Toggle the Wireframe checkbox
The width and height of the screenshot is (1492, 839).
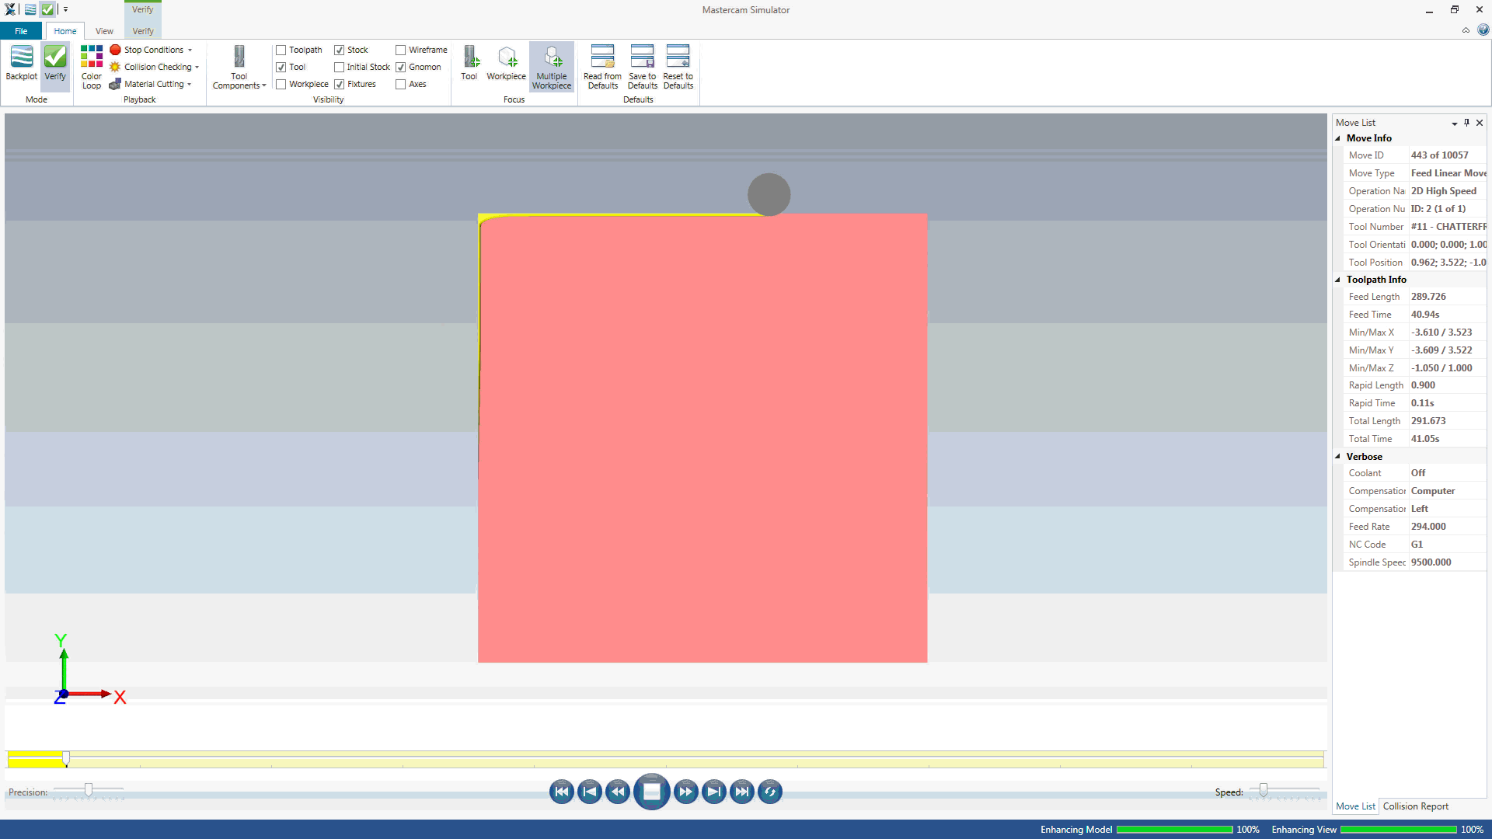[401, 50]
